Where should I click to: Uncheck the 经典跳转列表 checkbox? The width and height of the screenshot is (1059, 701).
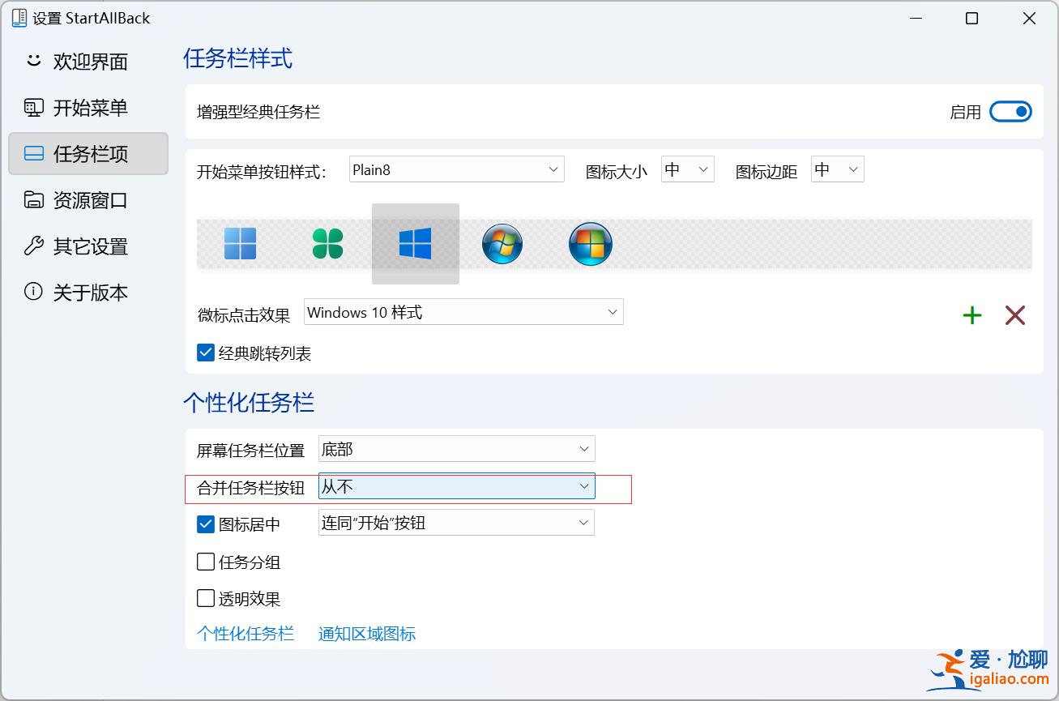206,352
